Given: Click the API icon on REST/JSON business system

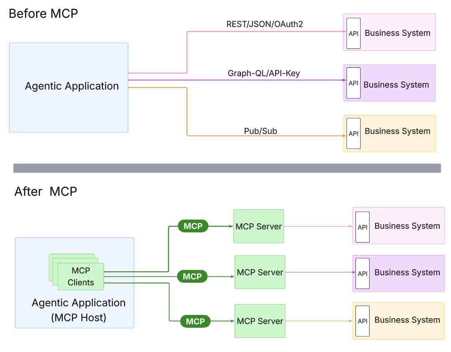Looking at the screenshot, I should click(x=353, y=33).
